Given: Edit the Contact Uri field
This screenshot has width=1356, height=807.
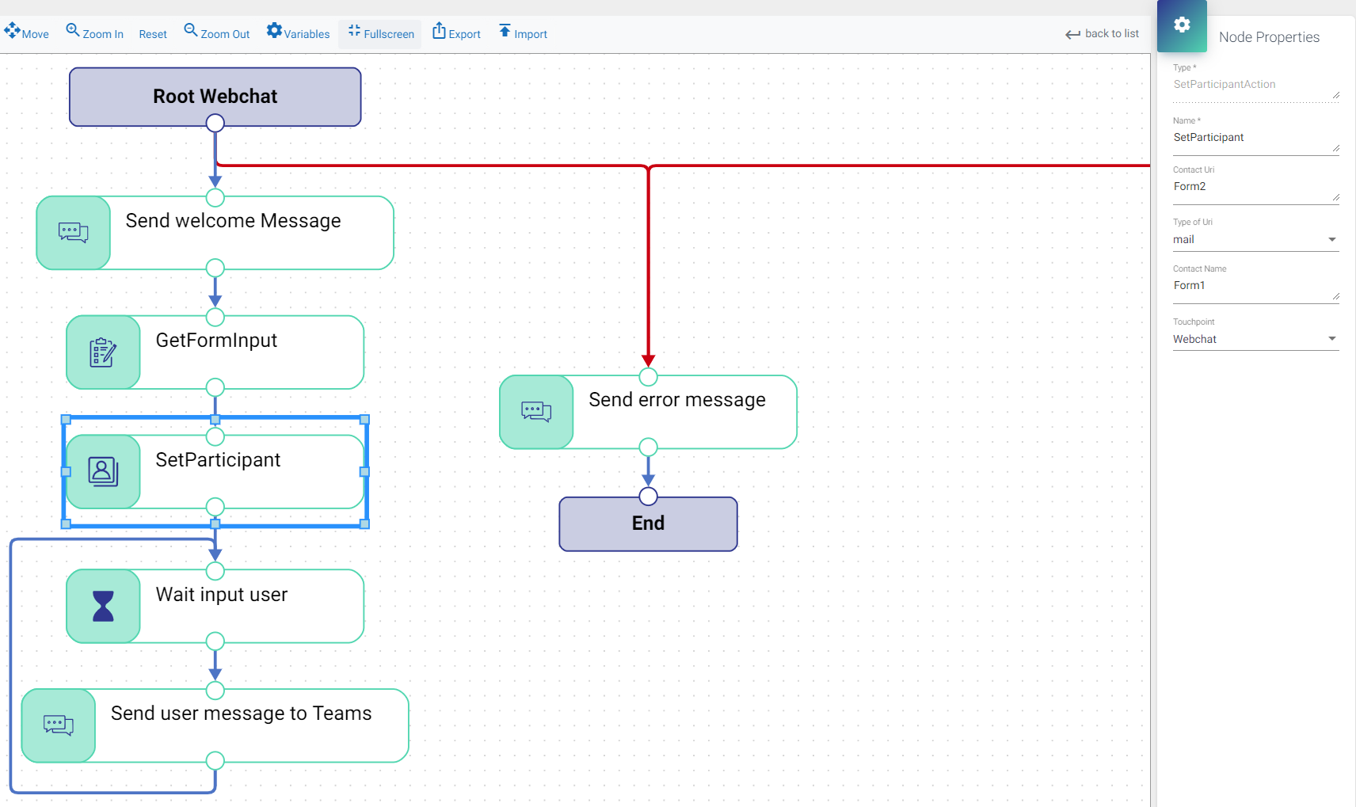Looking at the screenshot, I should [x=1251, y=187].
